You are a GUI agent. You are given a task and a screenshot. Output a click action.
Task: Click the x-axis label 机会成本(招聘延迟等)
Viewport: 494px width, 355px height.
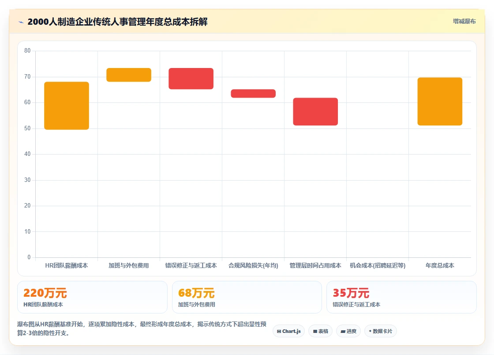pos(378,265)
